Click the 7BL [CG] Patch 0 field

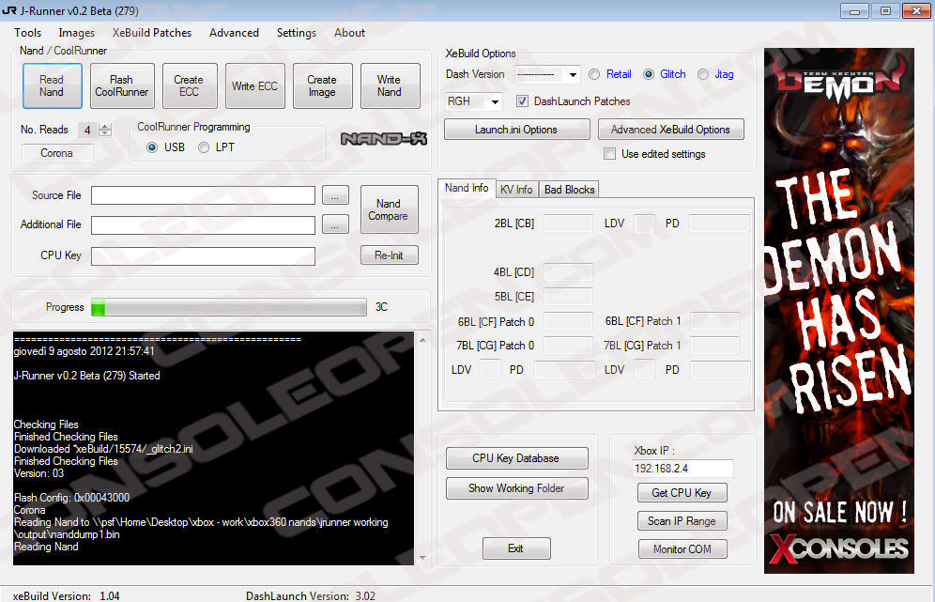(x=568, y=346)
